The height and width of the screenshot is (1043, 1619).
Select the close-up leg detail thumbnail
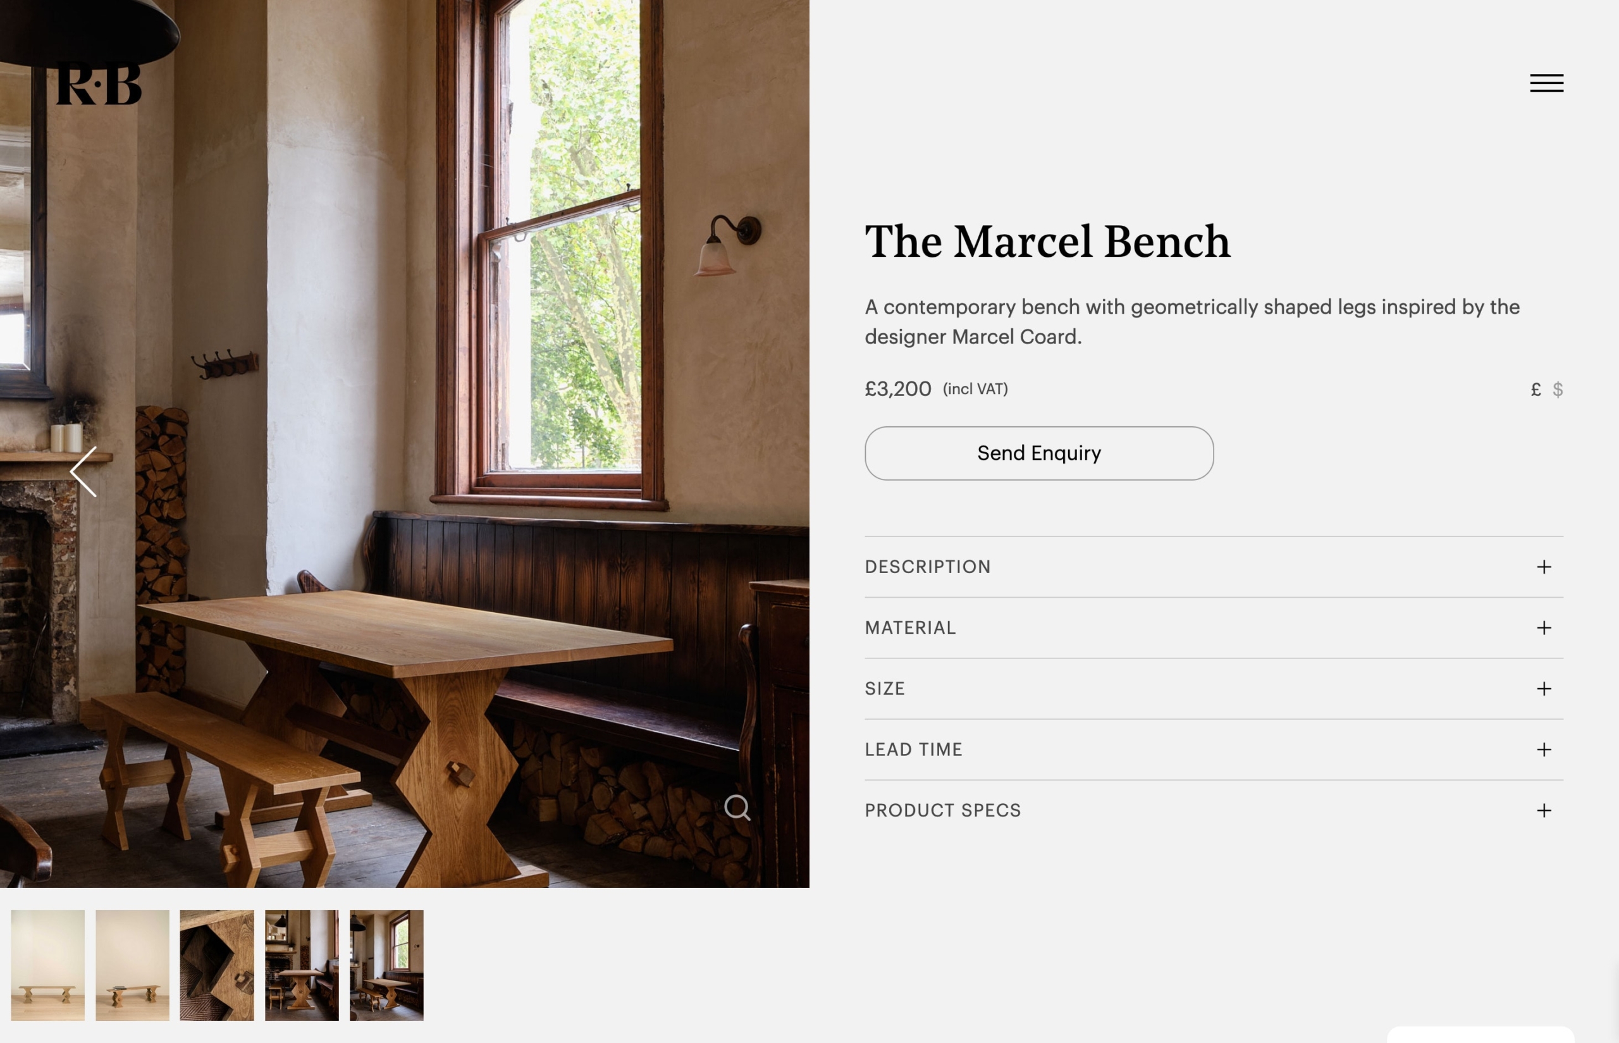pyautogui.click(x=217, y=965)
